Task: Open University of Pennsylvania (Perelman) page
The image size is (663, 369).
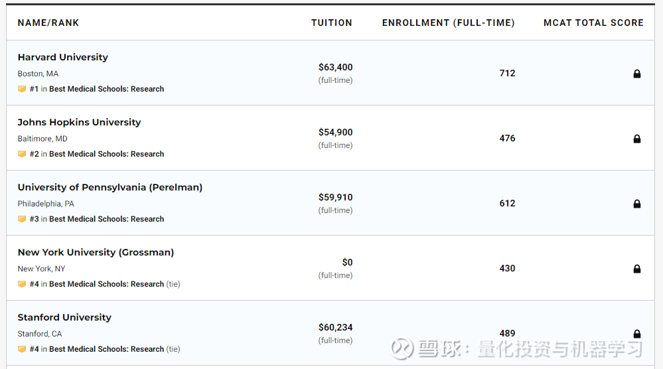Action: click(110, 187)
